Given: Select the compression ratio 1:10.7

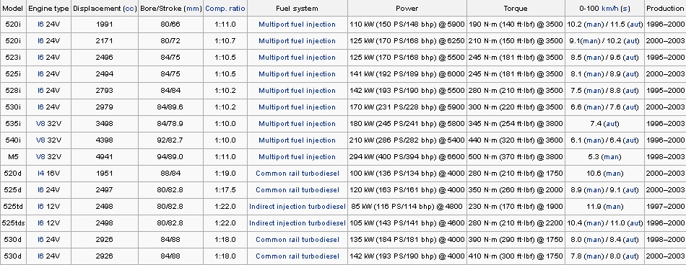Looking at the screenshot, I should (x=225, y=41).
